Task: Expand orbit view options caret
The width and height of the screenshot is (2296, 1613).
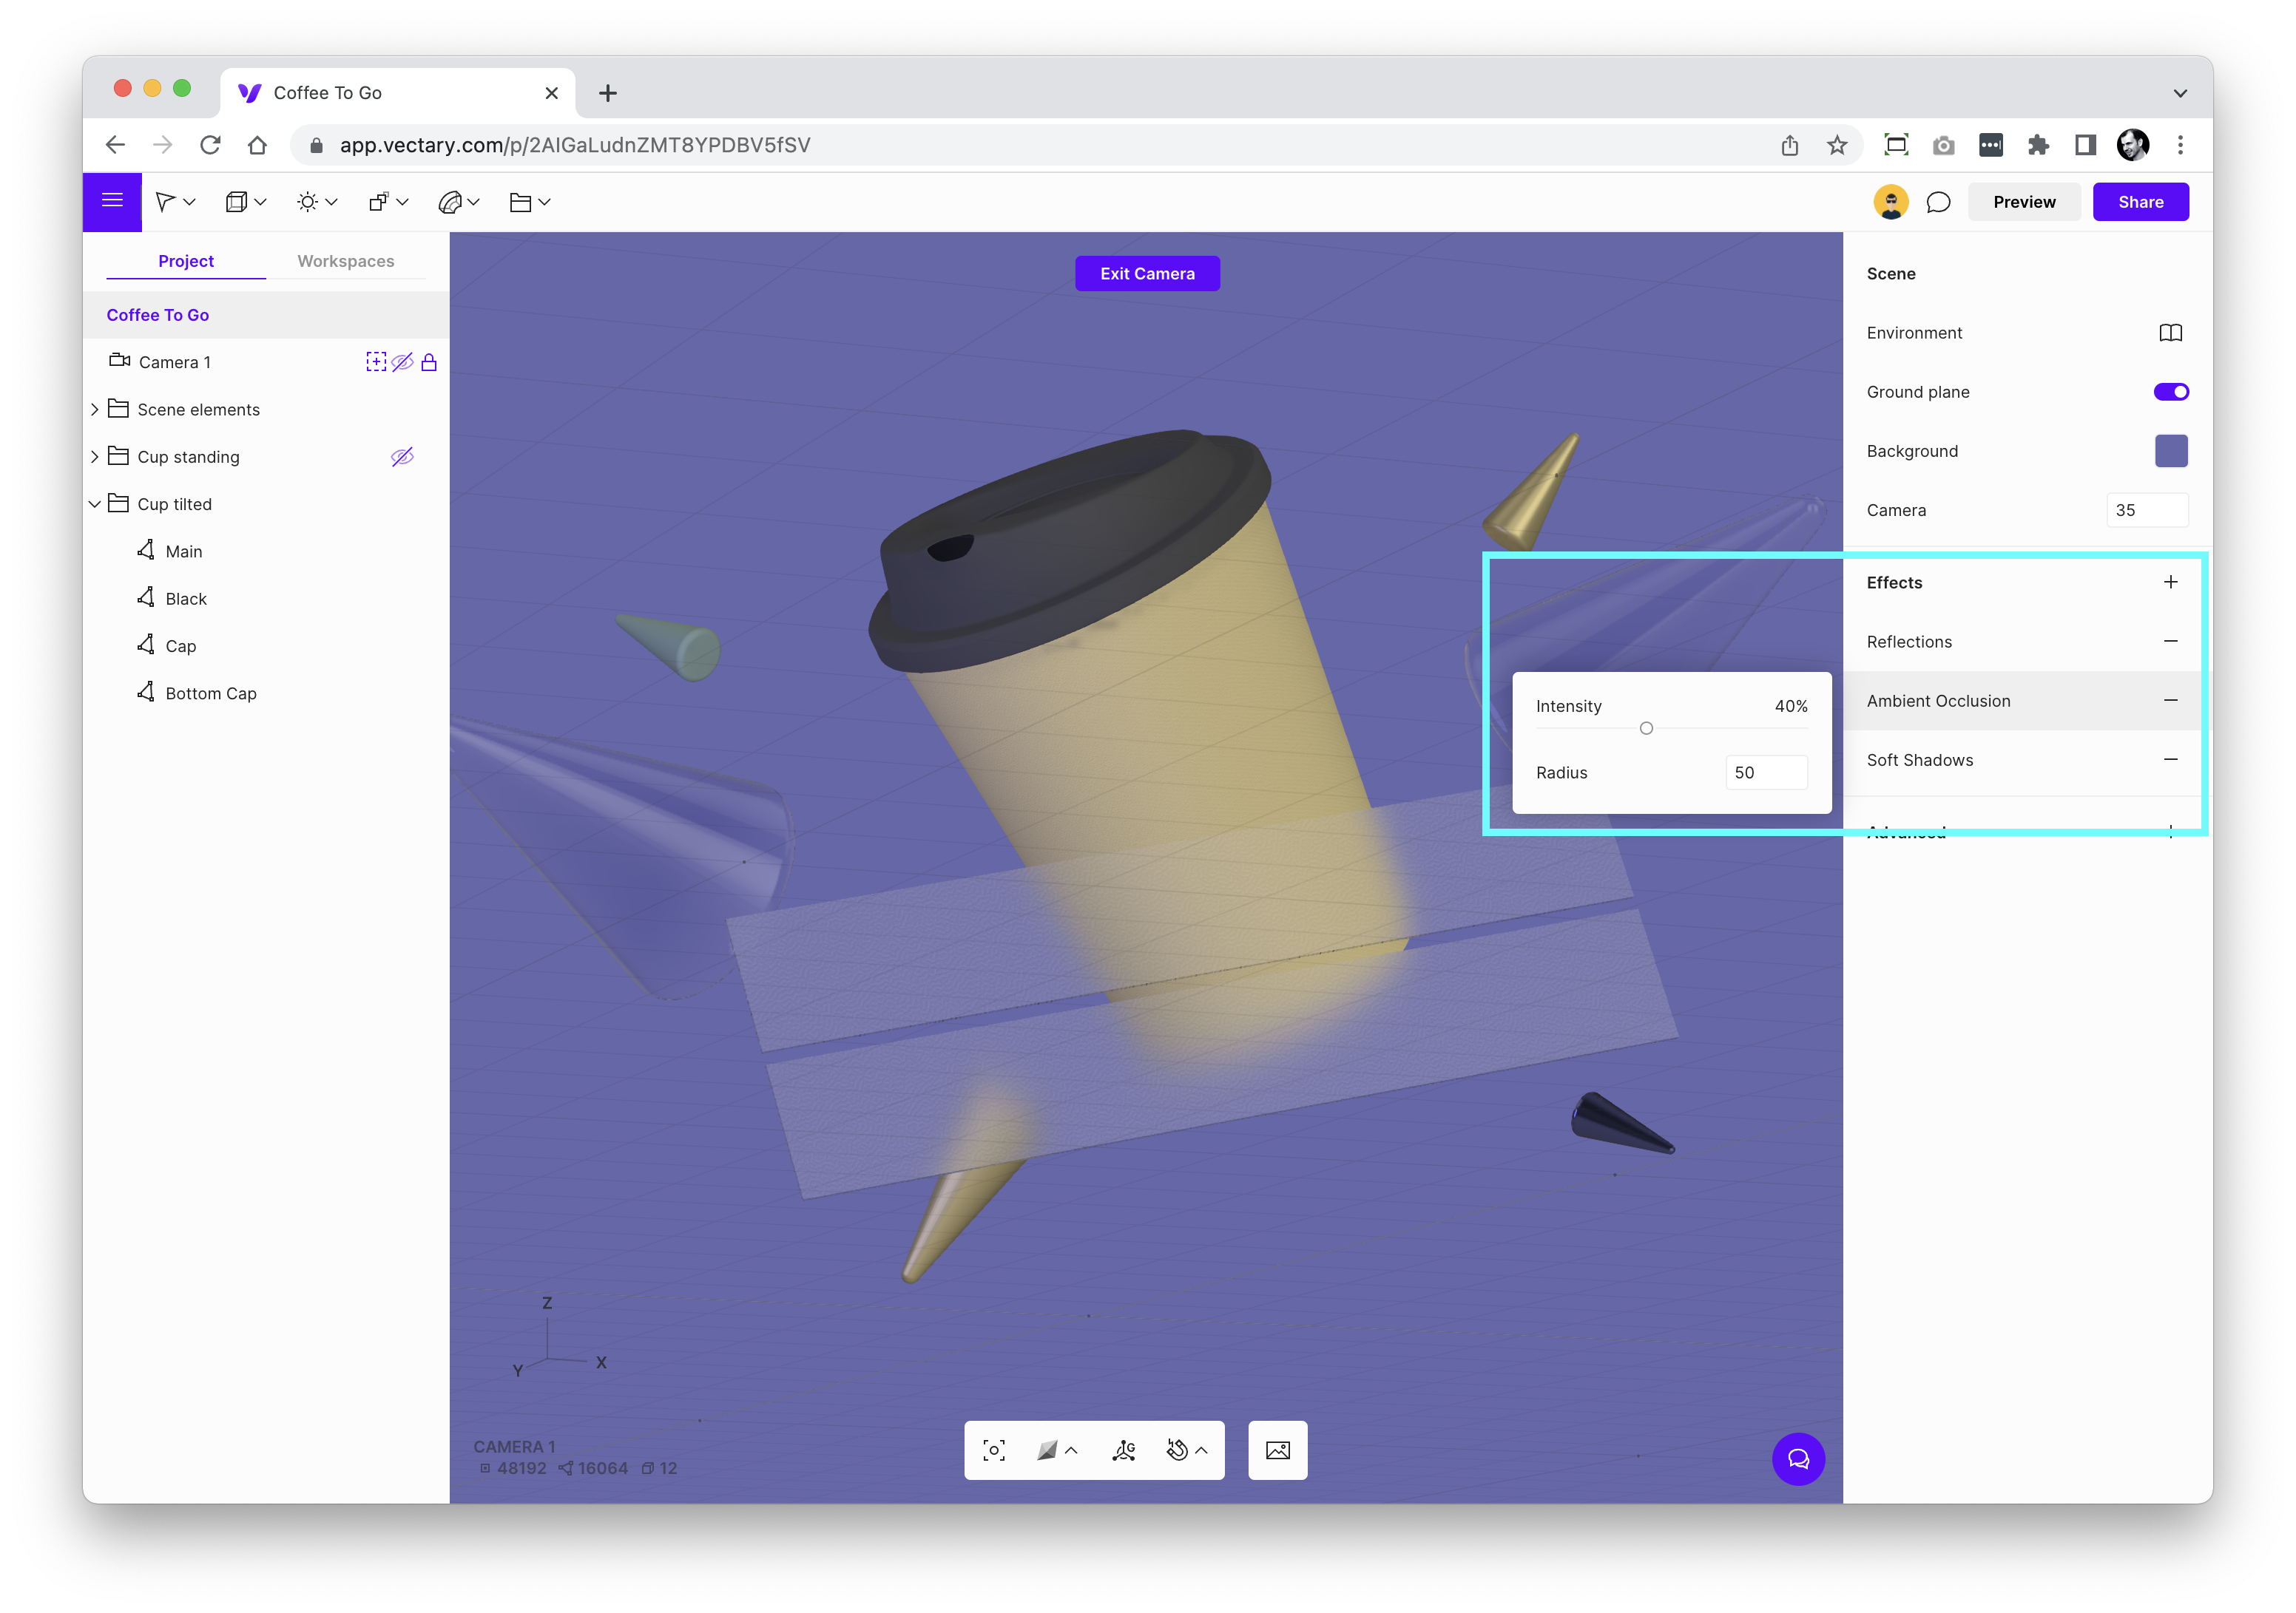Action: (x=1201, y=1450)
